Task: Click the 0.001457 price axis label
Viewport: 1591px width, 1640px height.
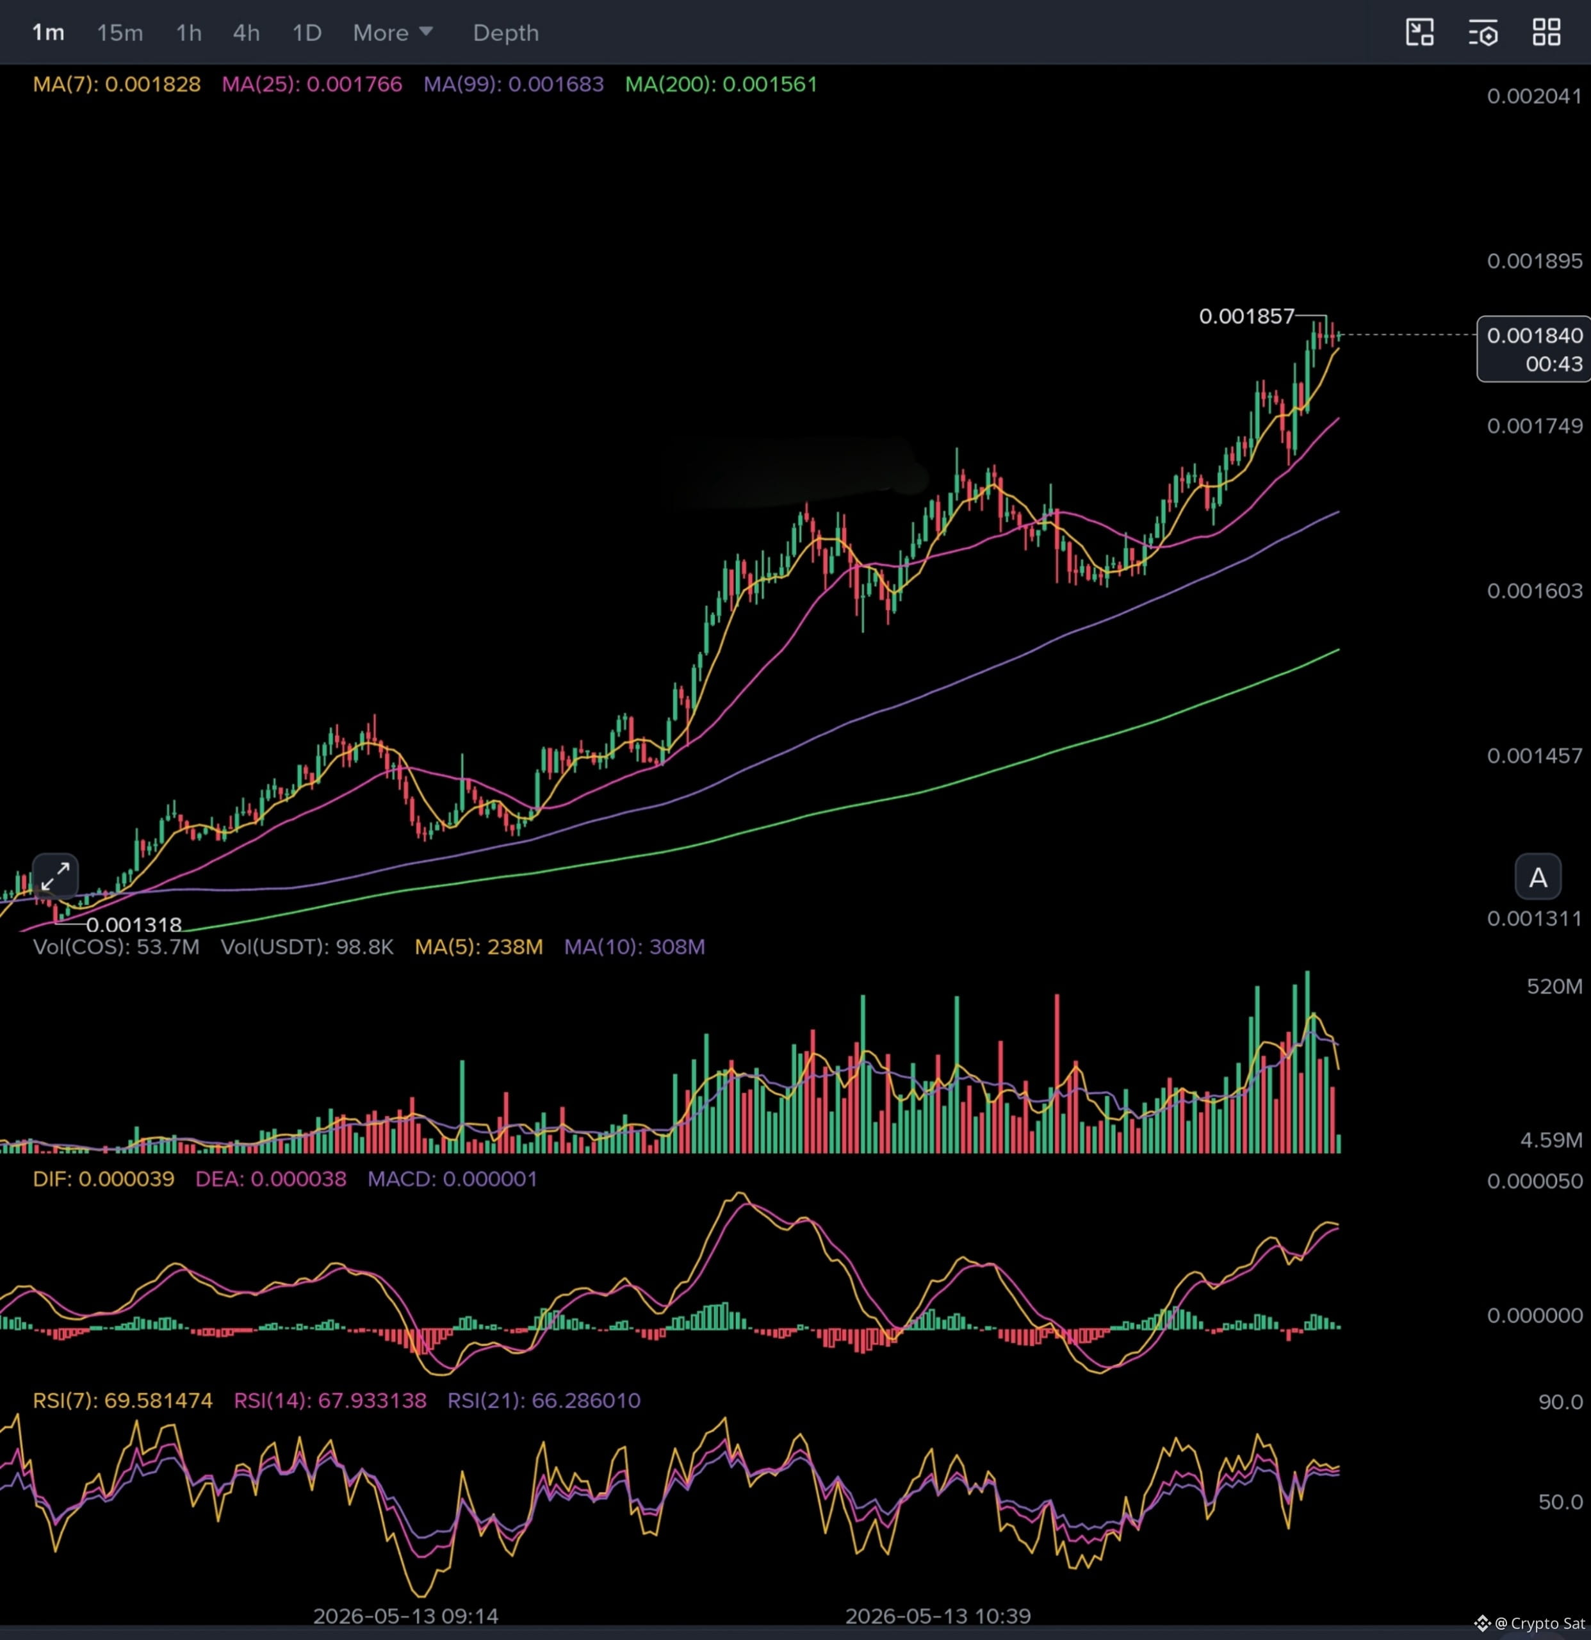Action: [x=1534, y=755]
